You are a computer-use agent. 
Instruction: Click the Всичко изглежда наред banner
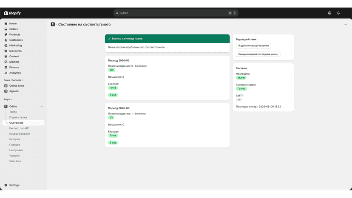(167, 39)
